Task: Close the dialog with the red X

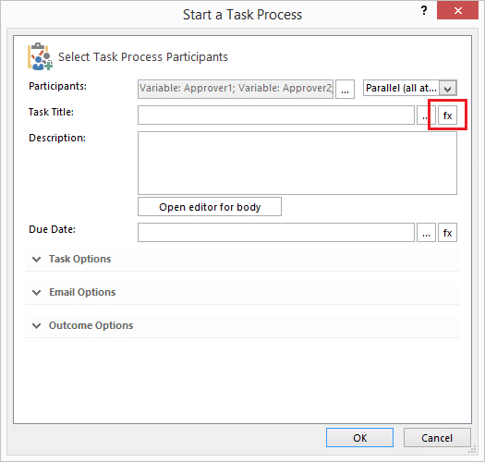Action: (x=458, y=11)
